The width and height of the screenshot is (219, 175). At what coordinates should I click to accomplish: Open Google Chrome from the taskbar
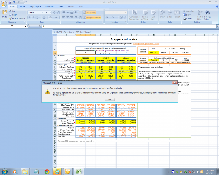tap(47, 171)
